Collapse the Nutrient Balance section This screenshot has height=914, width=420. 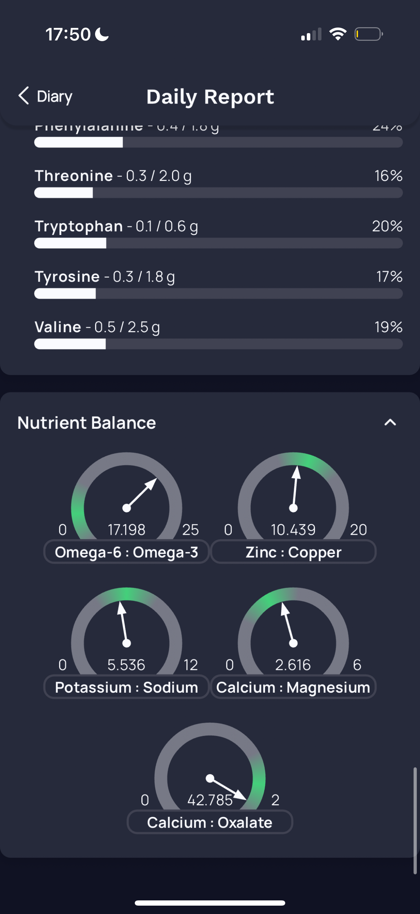tap(390, 422)
